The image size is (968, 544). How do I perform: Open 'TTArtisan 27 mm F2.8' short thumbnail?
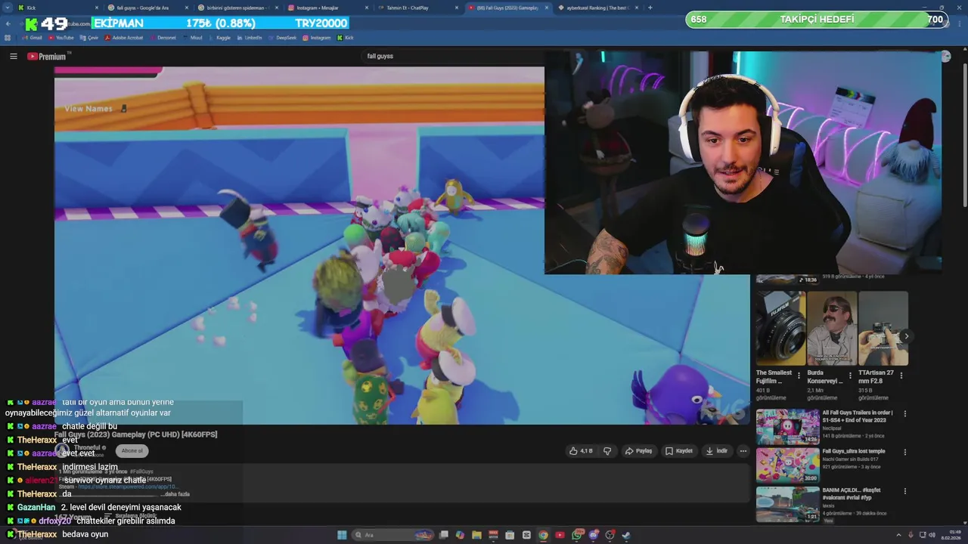tap(883, 329)
